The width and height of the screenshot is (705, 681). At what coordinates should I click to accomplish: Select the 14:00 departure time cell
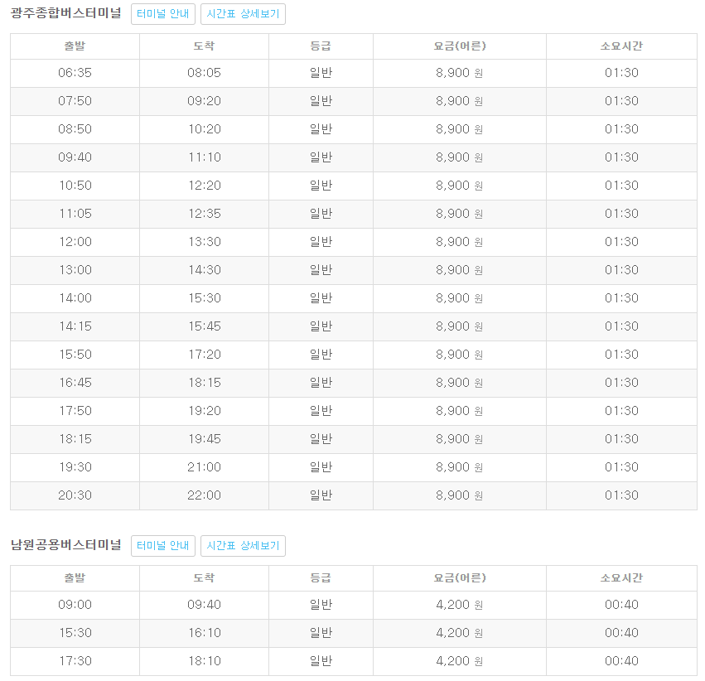(75, 298)
